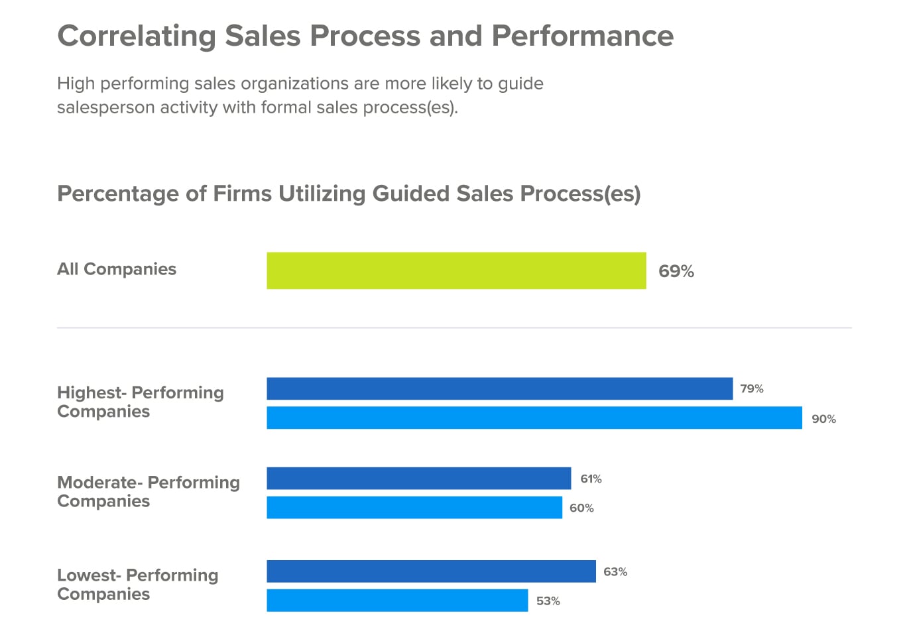Click the 'Moderate- Performing Companies' label
The width and height of the screenshot is (909, 639).
pos(149,491)
